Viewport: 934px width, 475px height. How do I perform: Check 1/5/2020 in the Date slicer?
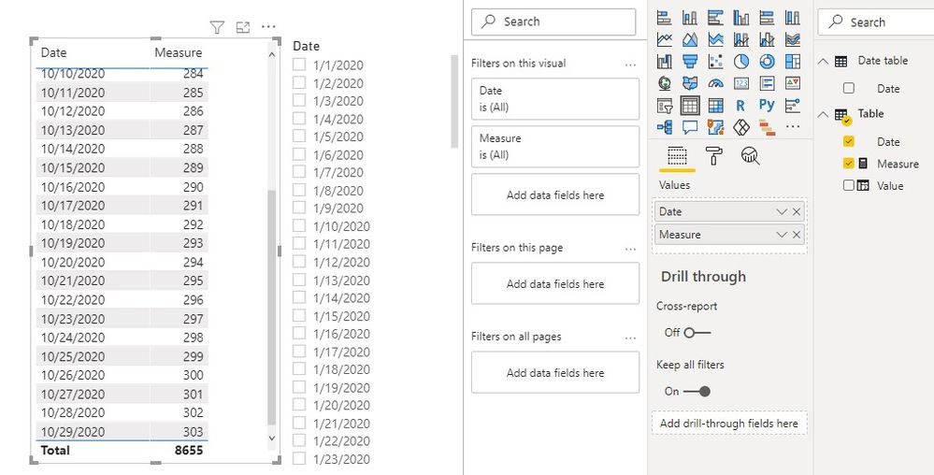[x=299, y=136]
